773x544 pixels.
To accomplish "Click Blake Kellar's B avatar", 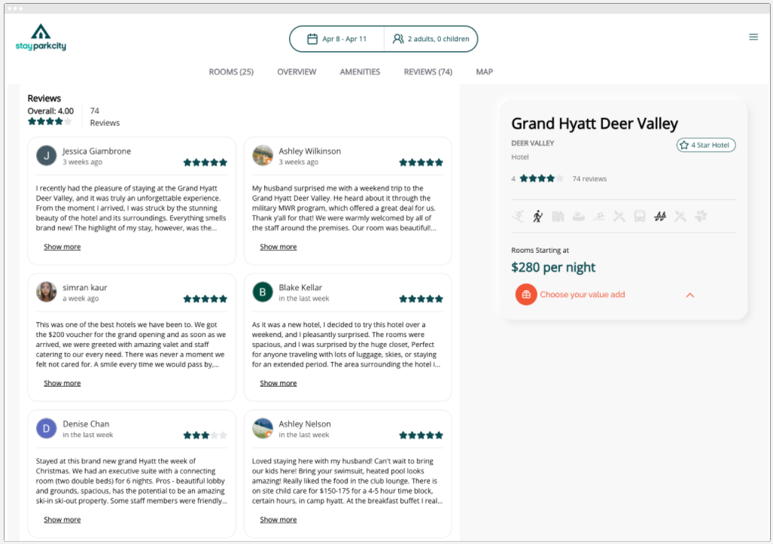I will coord(263,292).
